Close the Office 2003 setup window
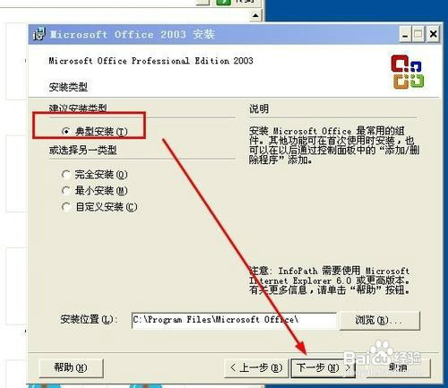 (x=433, y=35)
